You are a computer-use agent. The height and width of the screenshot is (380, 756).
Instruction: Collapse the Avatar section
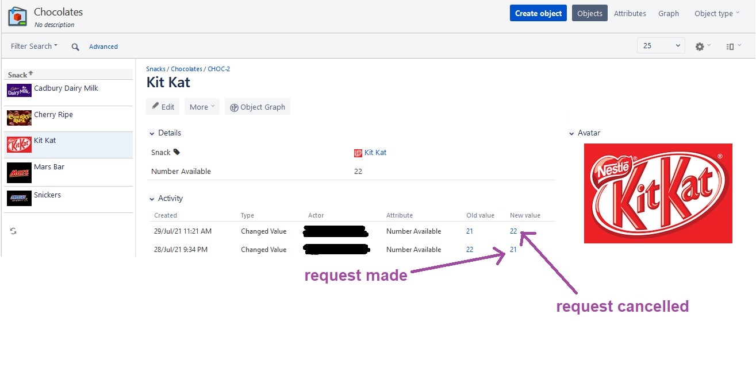coord(571,133)
